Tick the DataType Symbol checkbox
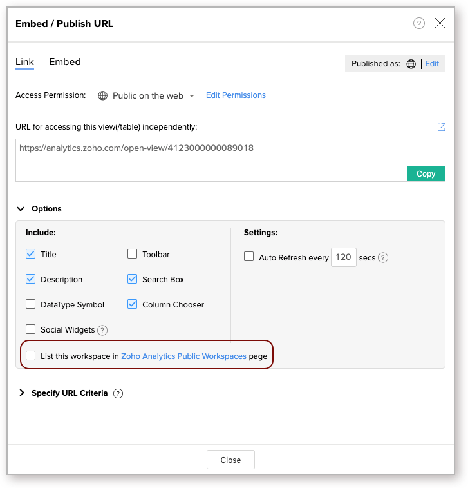Image resolution: width=468 pixels, height=488 pixels. pos(31,304)
